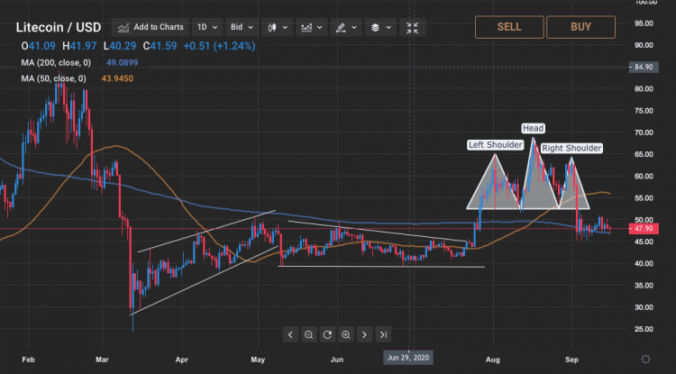Image resolution: width=676 pixels, height=374 pixels.
Task: Click the Litecoin / USD symbol title
Action: click(59, 27)
